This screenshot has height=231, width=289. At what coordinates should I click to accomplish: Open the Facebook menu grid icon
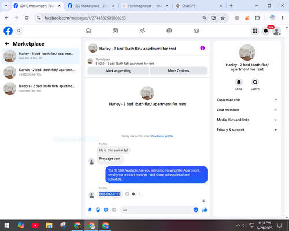(x=255, y=31)
